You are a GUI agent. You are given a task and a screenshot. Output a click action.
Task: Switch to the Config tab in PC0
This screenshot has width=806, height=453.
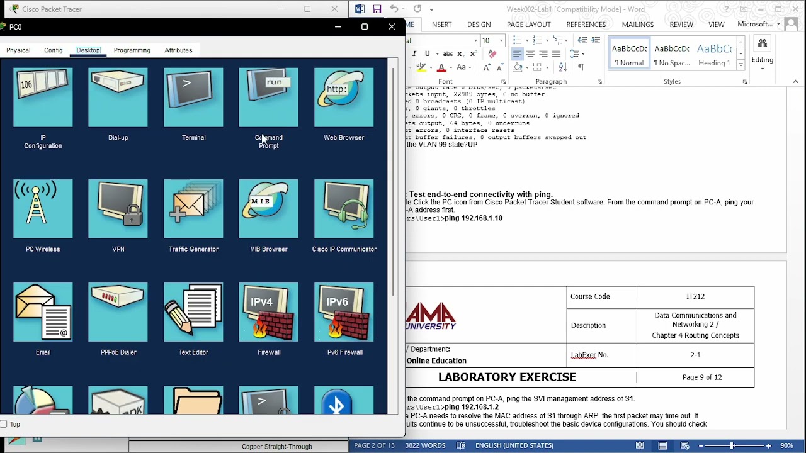[x=54, y=50]
